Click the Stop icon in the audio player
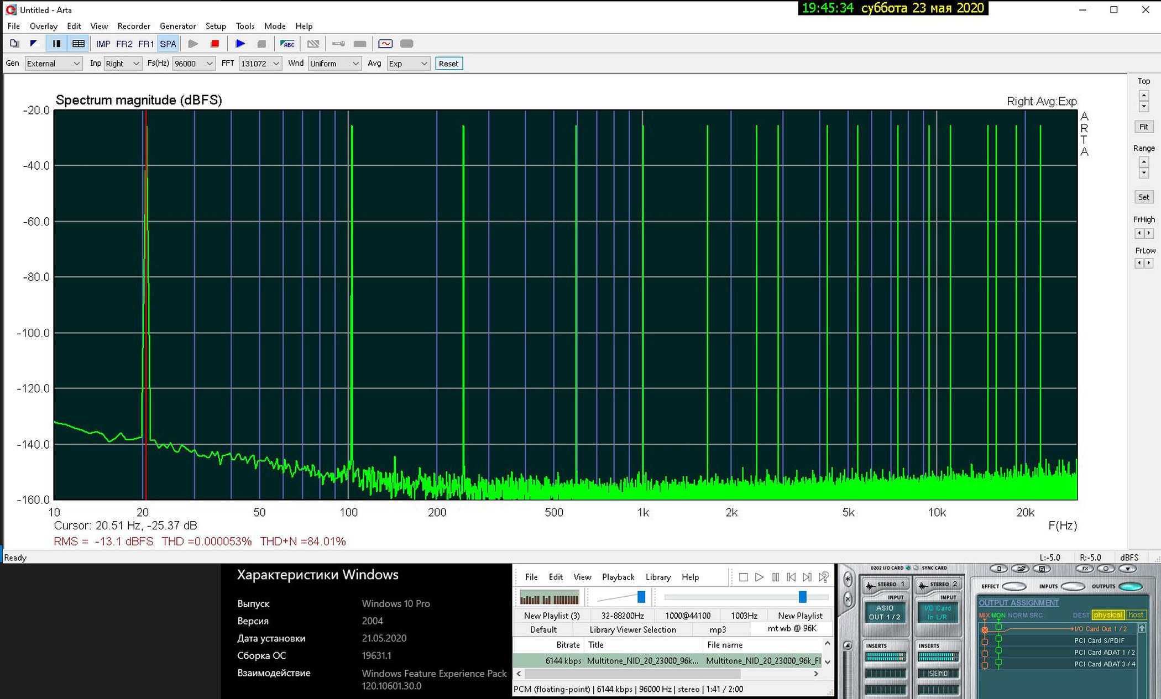 (744, 577)
